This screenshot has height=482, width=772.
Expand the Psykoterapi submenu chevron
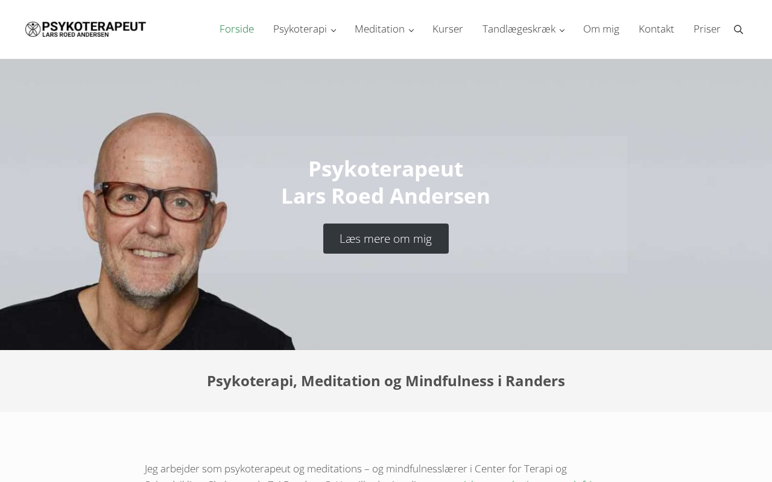(x=333, y=30)
